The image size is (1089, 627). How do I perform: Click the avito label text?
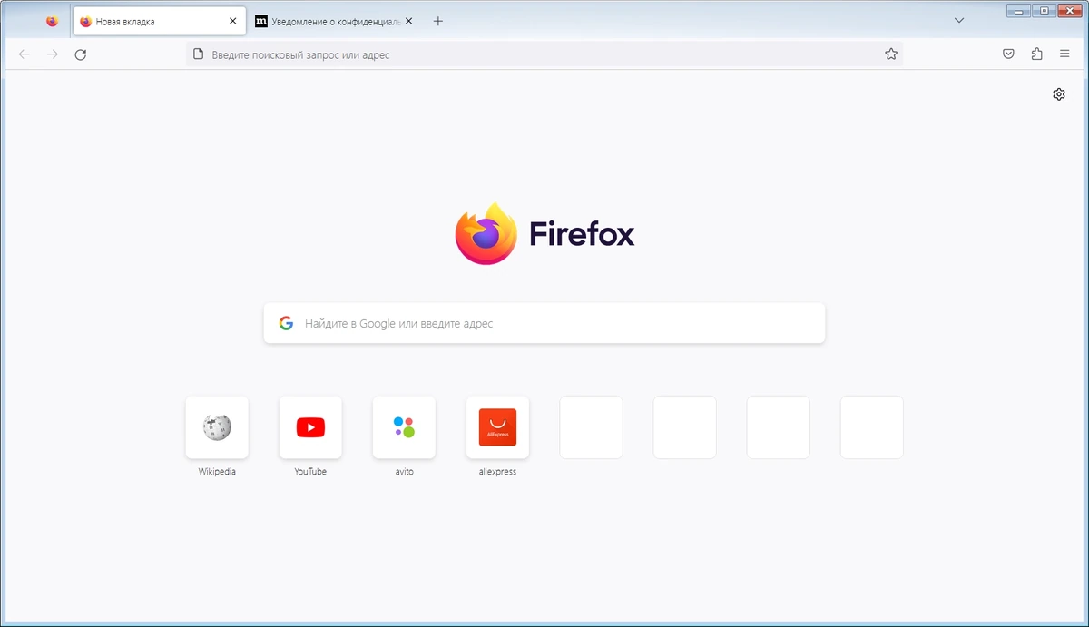coord(404,472)
